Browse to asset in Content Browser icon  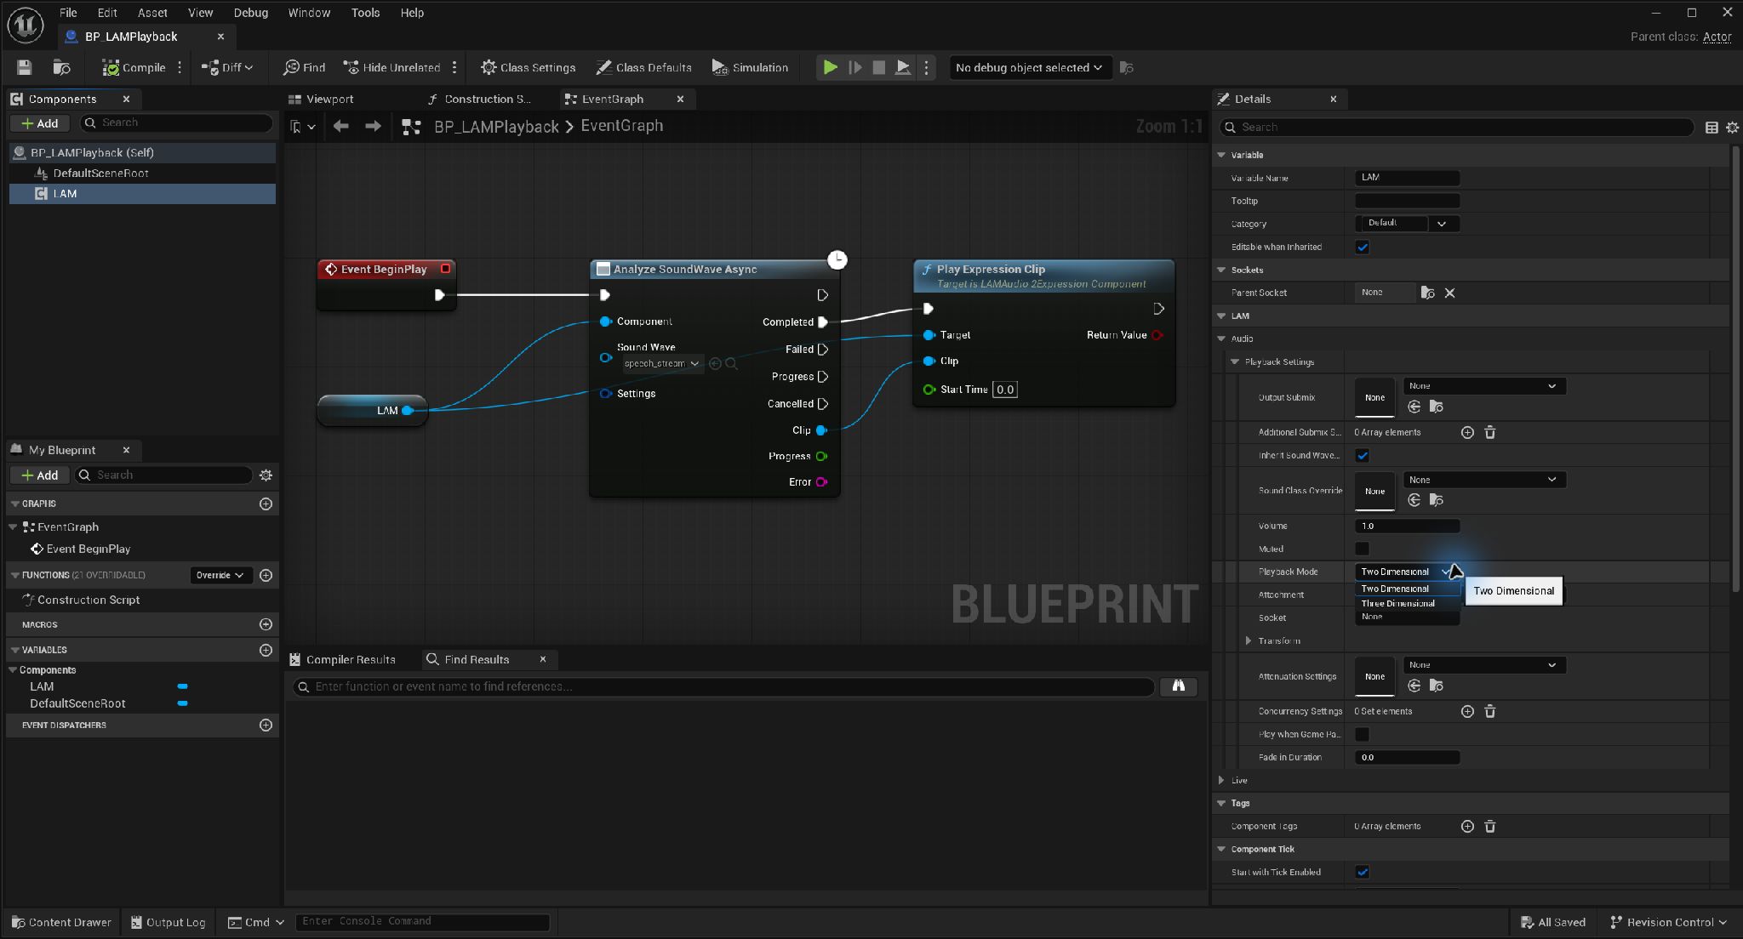click(x=61, y=67)
